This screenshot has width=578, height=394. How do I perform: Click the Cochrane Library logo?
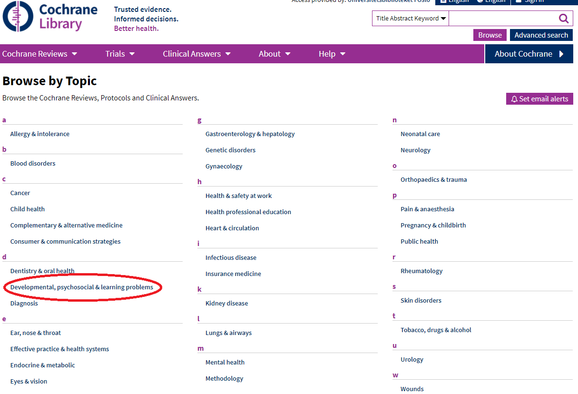click(x=50, y=16)
